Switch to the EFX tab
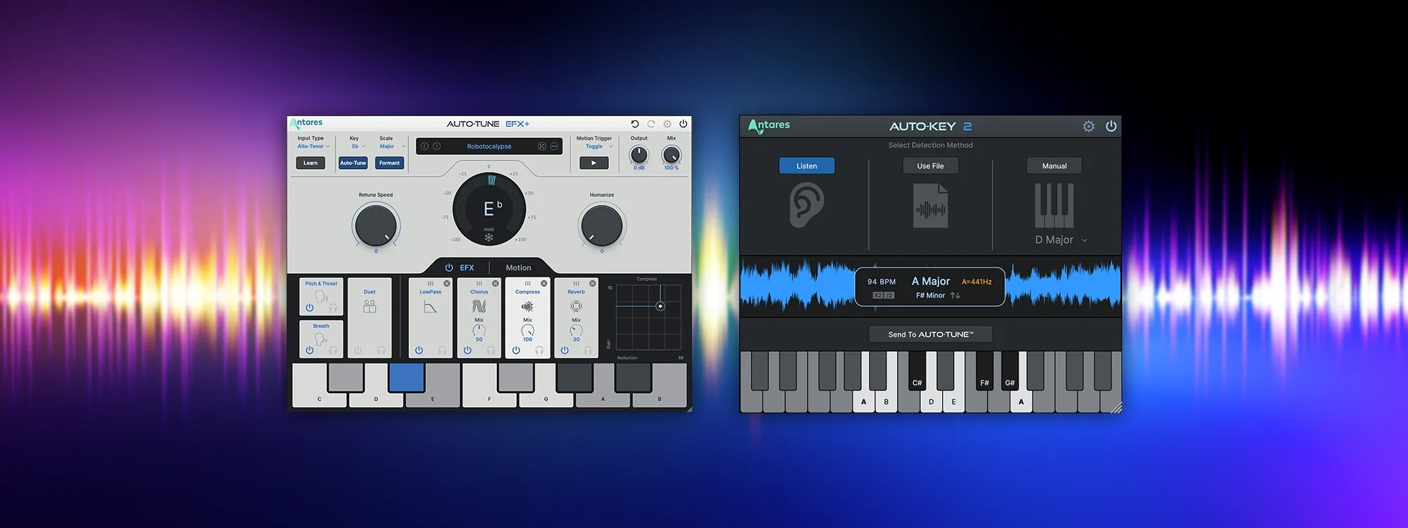The height and width of the screenshot is (528, 1408). (467, 268)
